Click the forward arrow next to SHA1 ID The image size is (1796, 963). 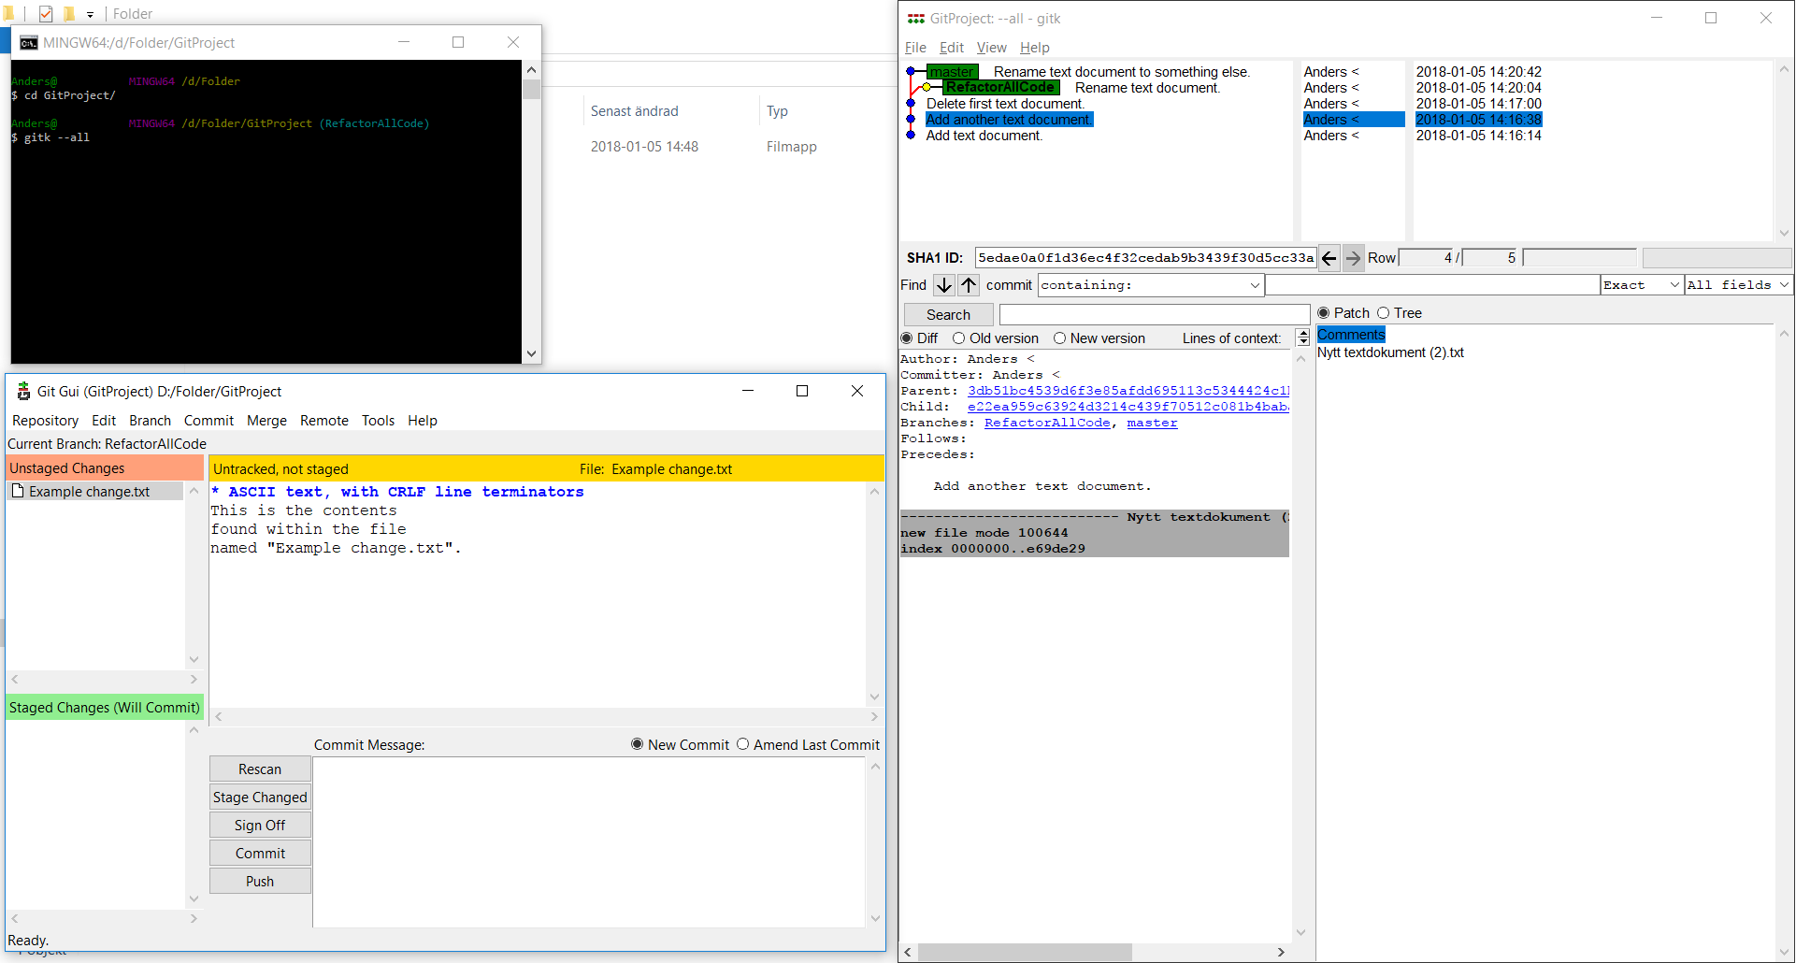pyautogui.click(x=1353, y=258)
